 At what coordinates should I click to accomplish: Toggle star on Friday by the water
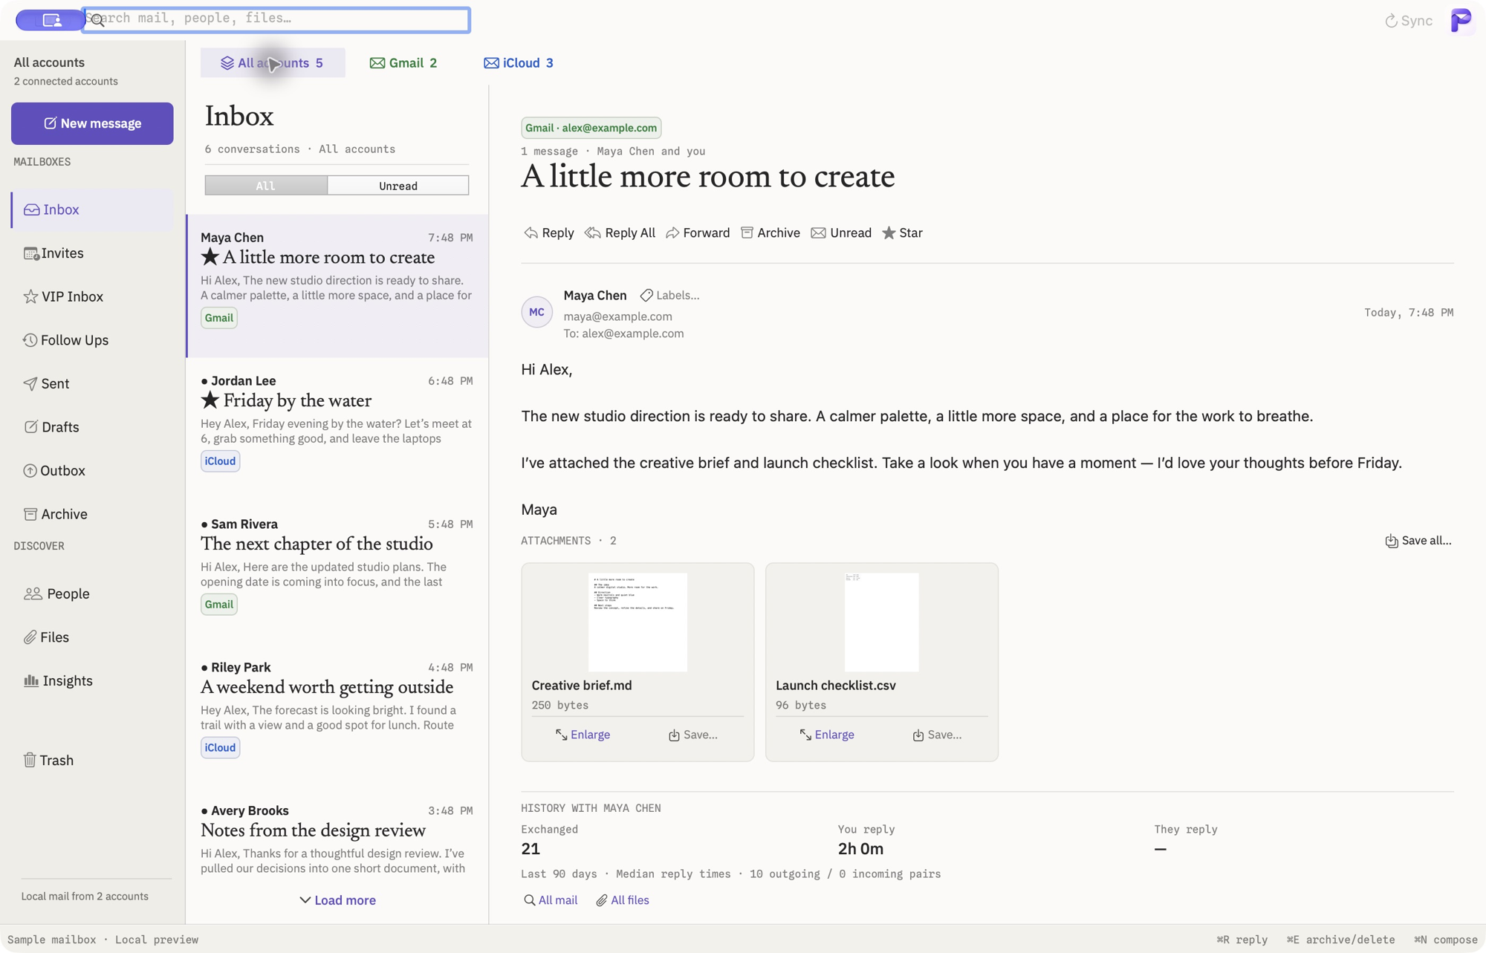pos(210,400)
